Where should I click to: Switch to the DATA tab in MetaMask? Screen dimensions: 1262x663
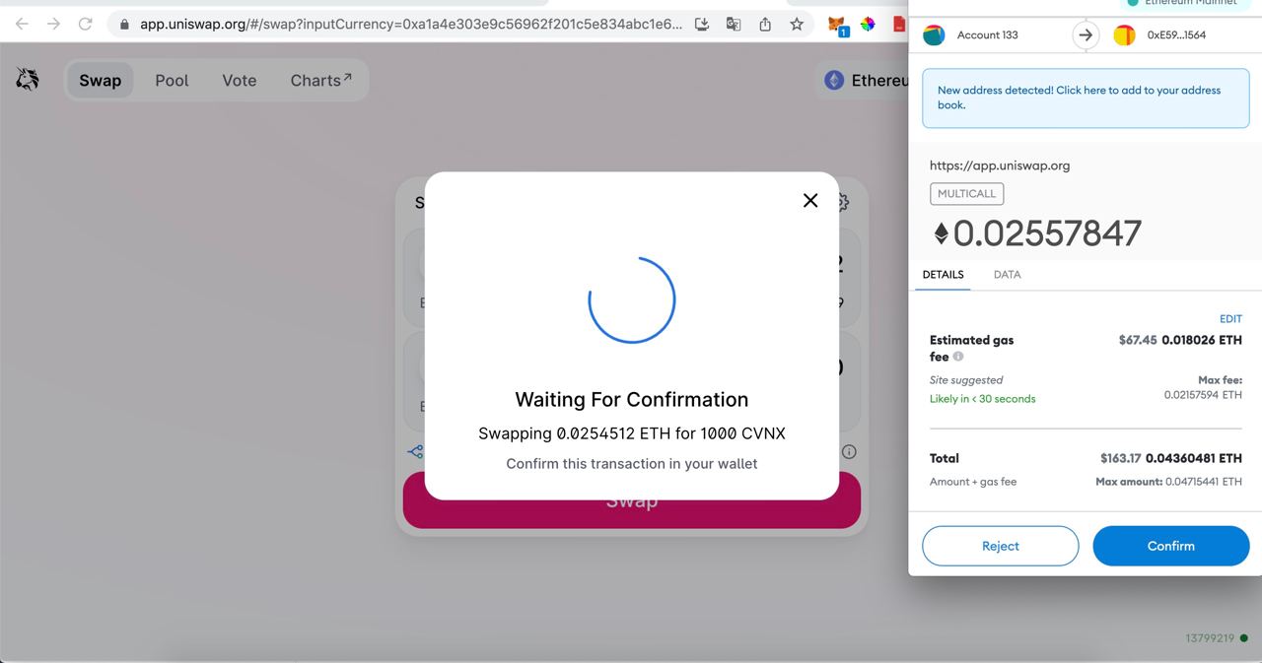click(x=1007, y=275)
